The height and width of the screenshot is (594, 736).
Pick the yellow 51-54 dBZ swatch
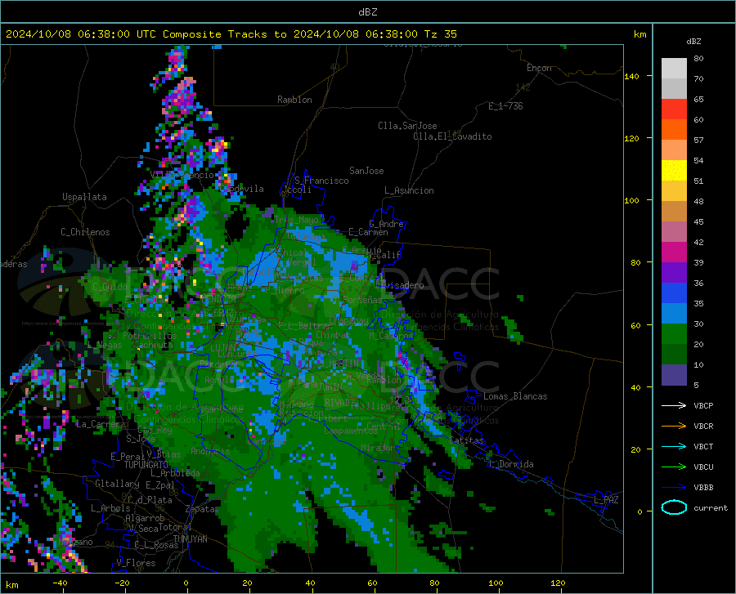pyautogui.click(x=674, y=171)
